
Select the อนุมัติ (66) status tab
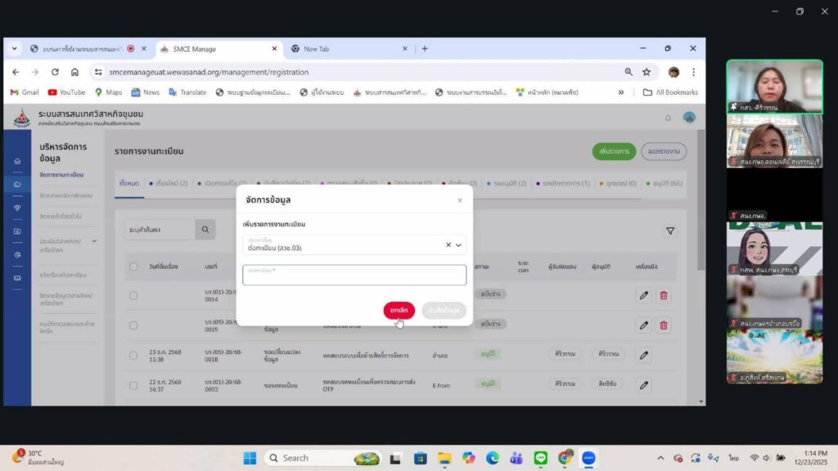(x=665, y=183)
